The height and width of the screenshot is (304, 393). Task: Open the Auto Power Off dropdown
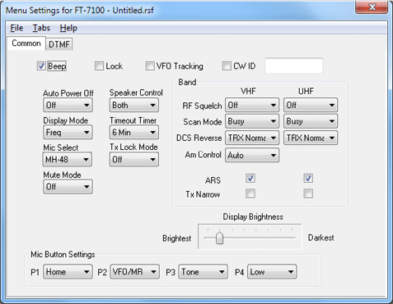(68, 105)
